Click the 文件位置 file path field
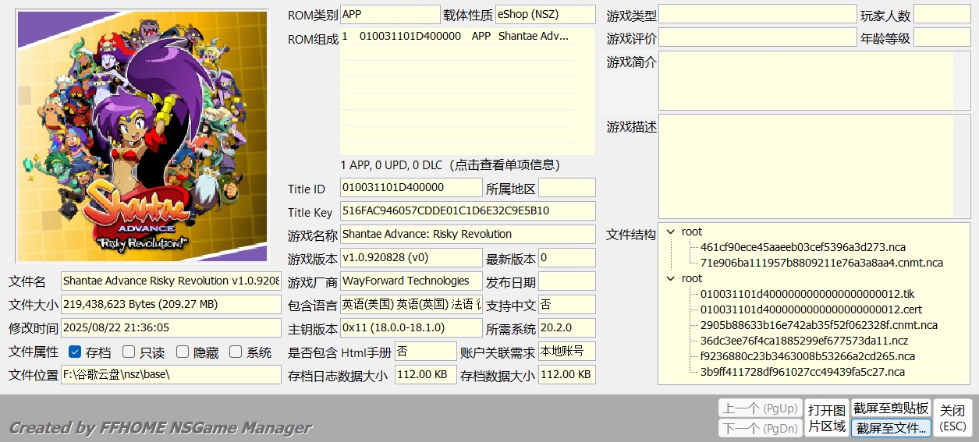Viewport: 979px width, 442px height. 170,374
